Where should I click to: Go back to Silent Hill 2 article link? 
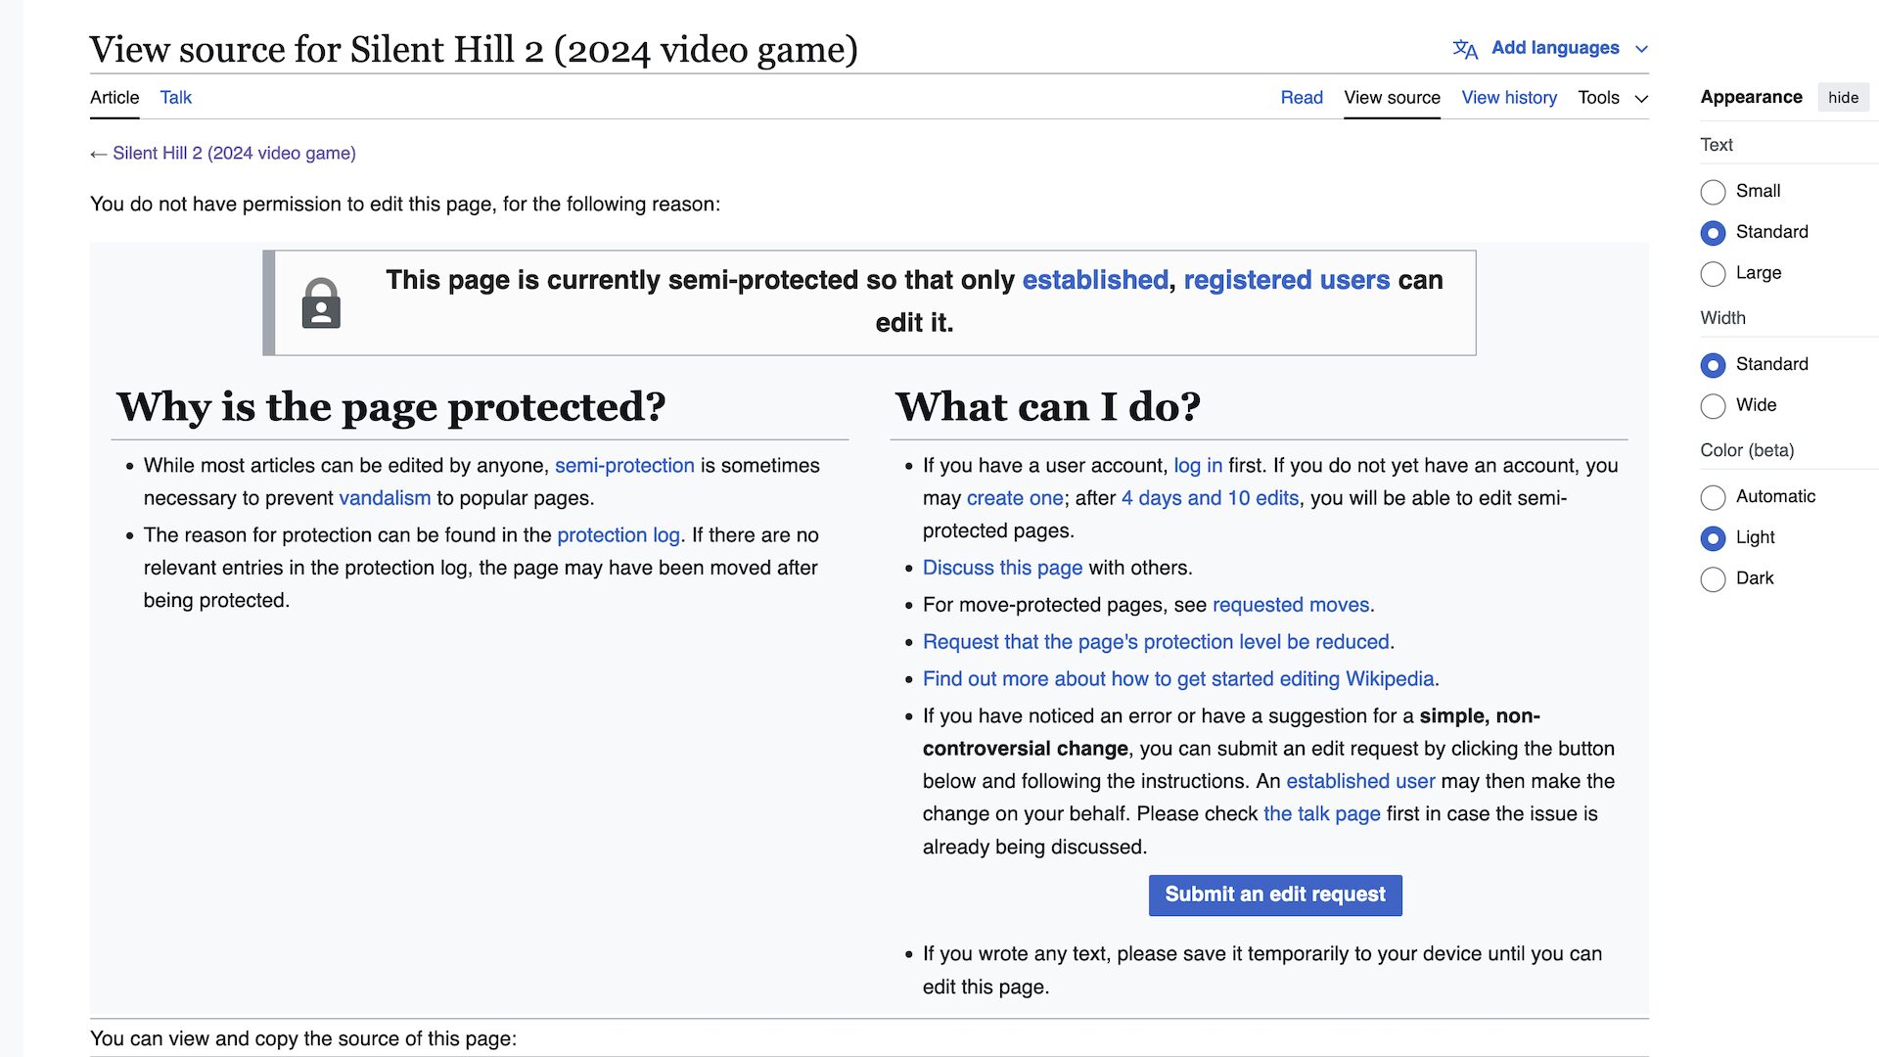point(234,154)
